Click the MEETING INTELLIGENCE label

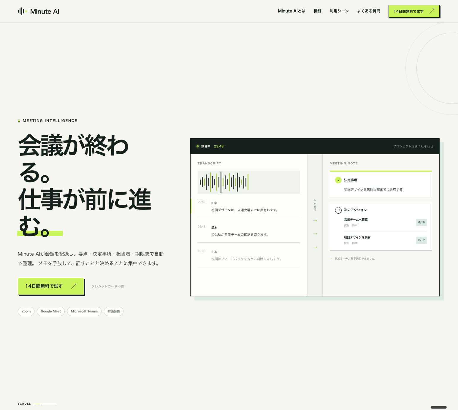point(50,121)
